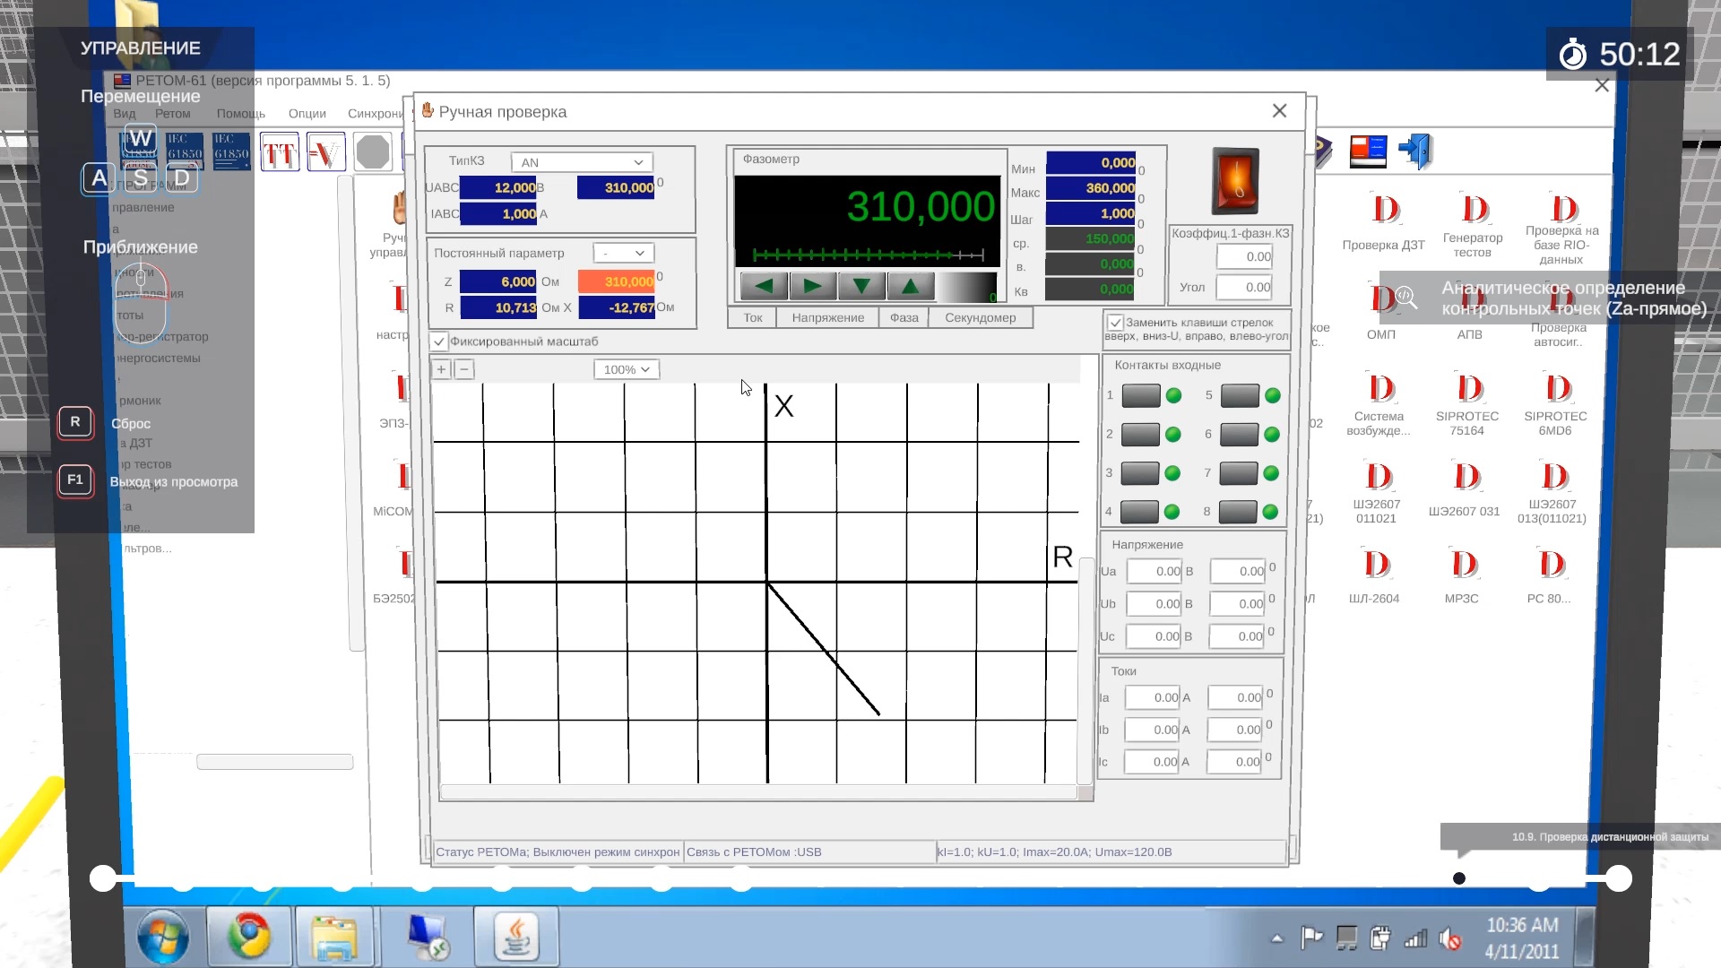Click the gray stop octagon toolbar icon

(372, 152)
